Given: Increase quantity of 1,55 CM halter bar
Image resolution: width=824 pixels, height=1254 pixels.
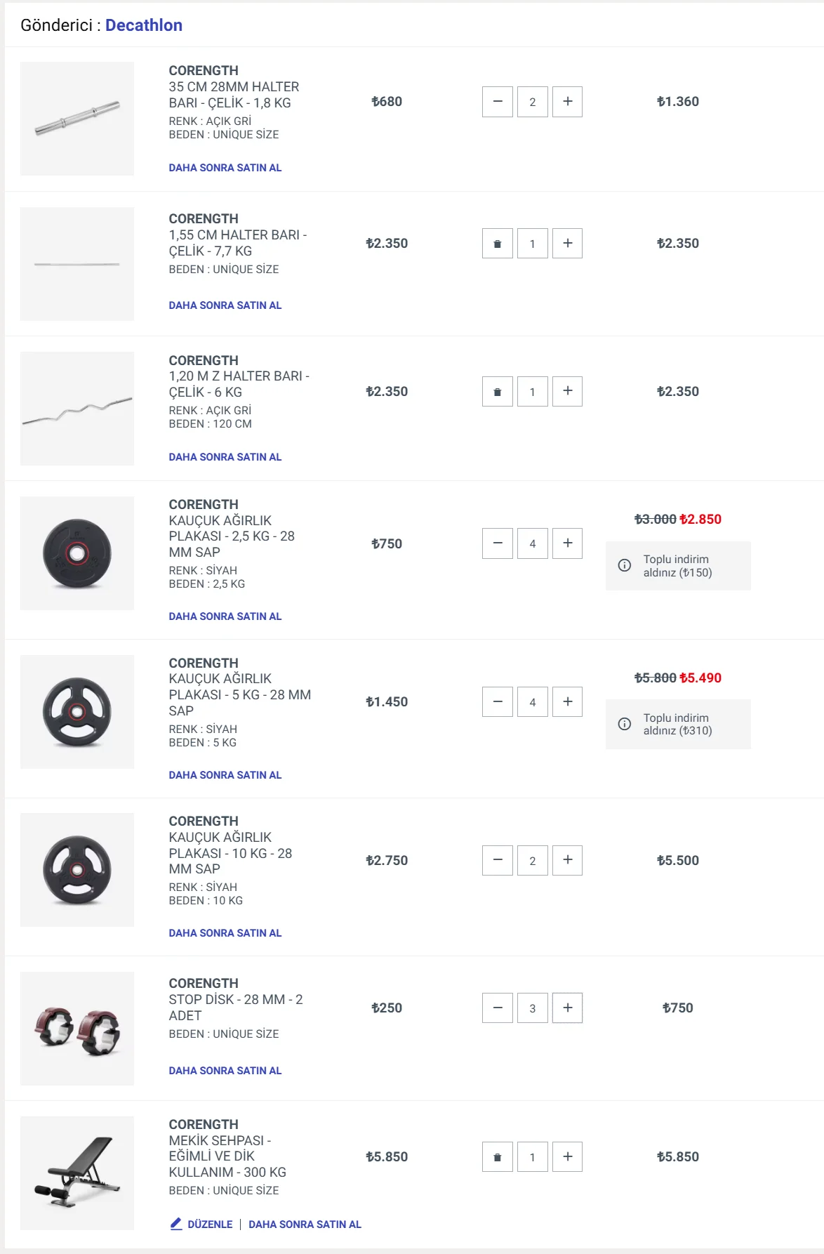Looking at the screenshot, I should (x=567, y=244).
